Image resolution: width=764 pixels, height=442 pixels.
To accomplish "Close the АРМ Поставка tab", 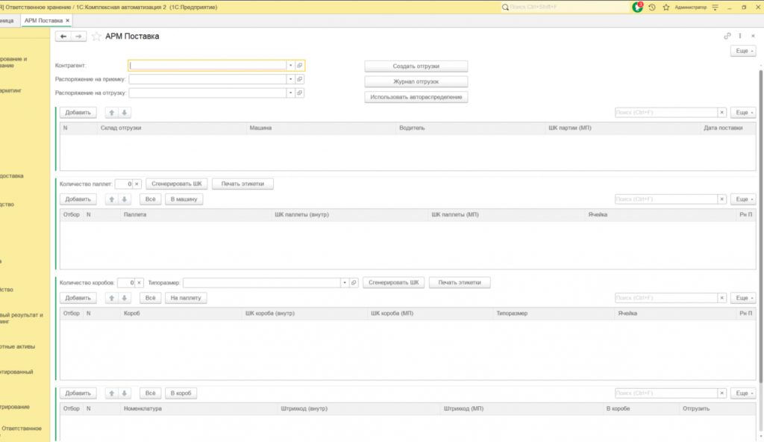I will point(68,20).
